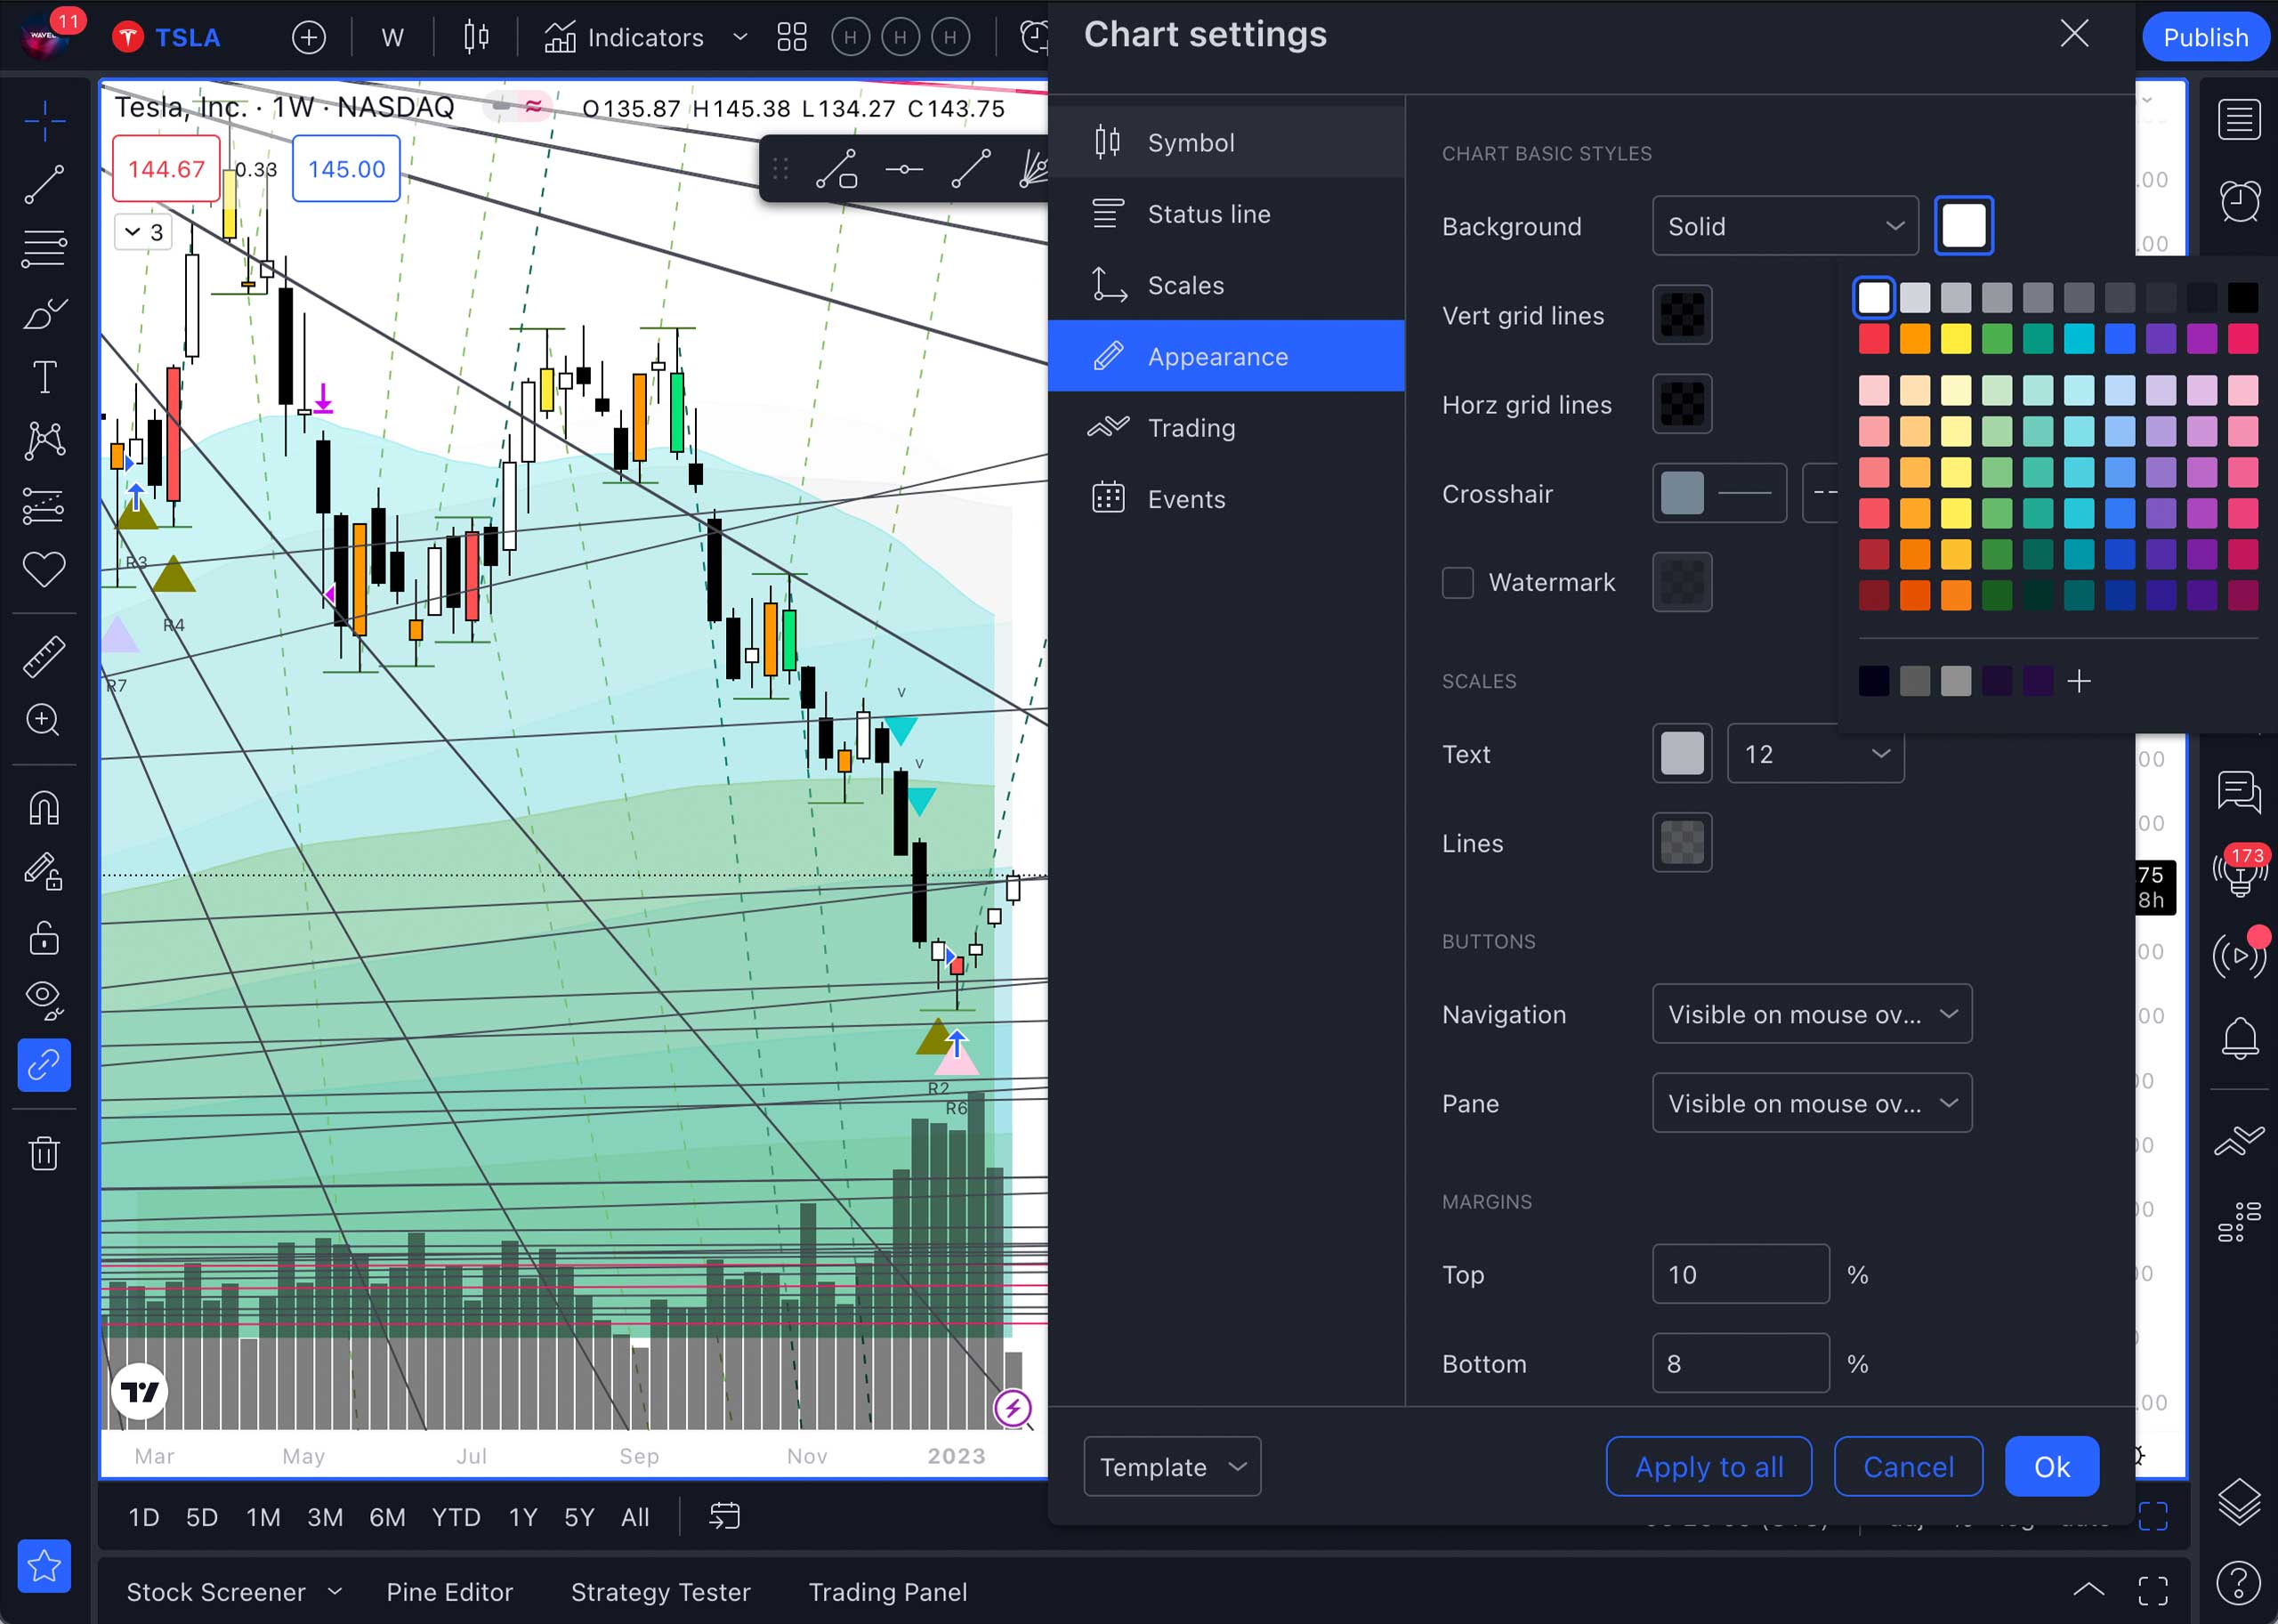Viewport: 2278px width, 1624px height.
Task: Open the Symbol settings tab
Action: pyautogui.click(x=1226, y=142)
